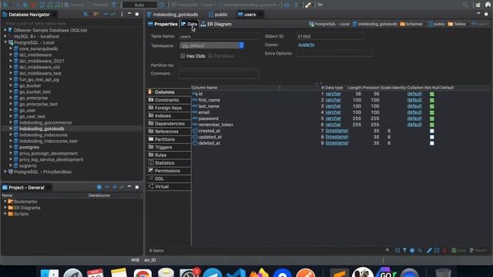Click into the Comment field
The width and height of the screenshot is (493, 277).
[x=219, y=75]
